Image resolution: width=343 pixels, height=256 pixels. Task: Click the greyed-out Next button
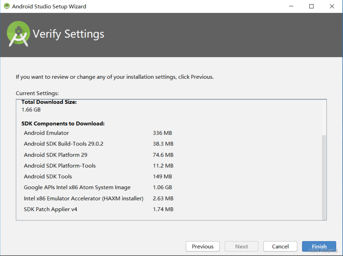242,246
